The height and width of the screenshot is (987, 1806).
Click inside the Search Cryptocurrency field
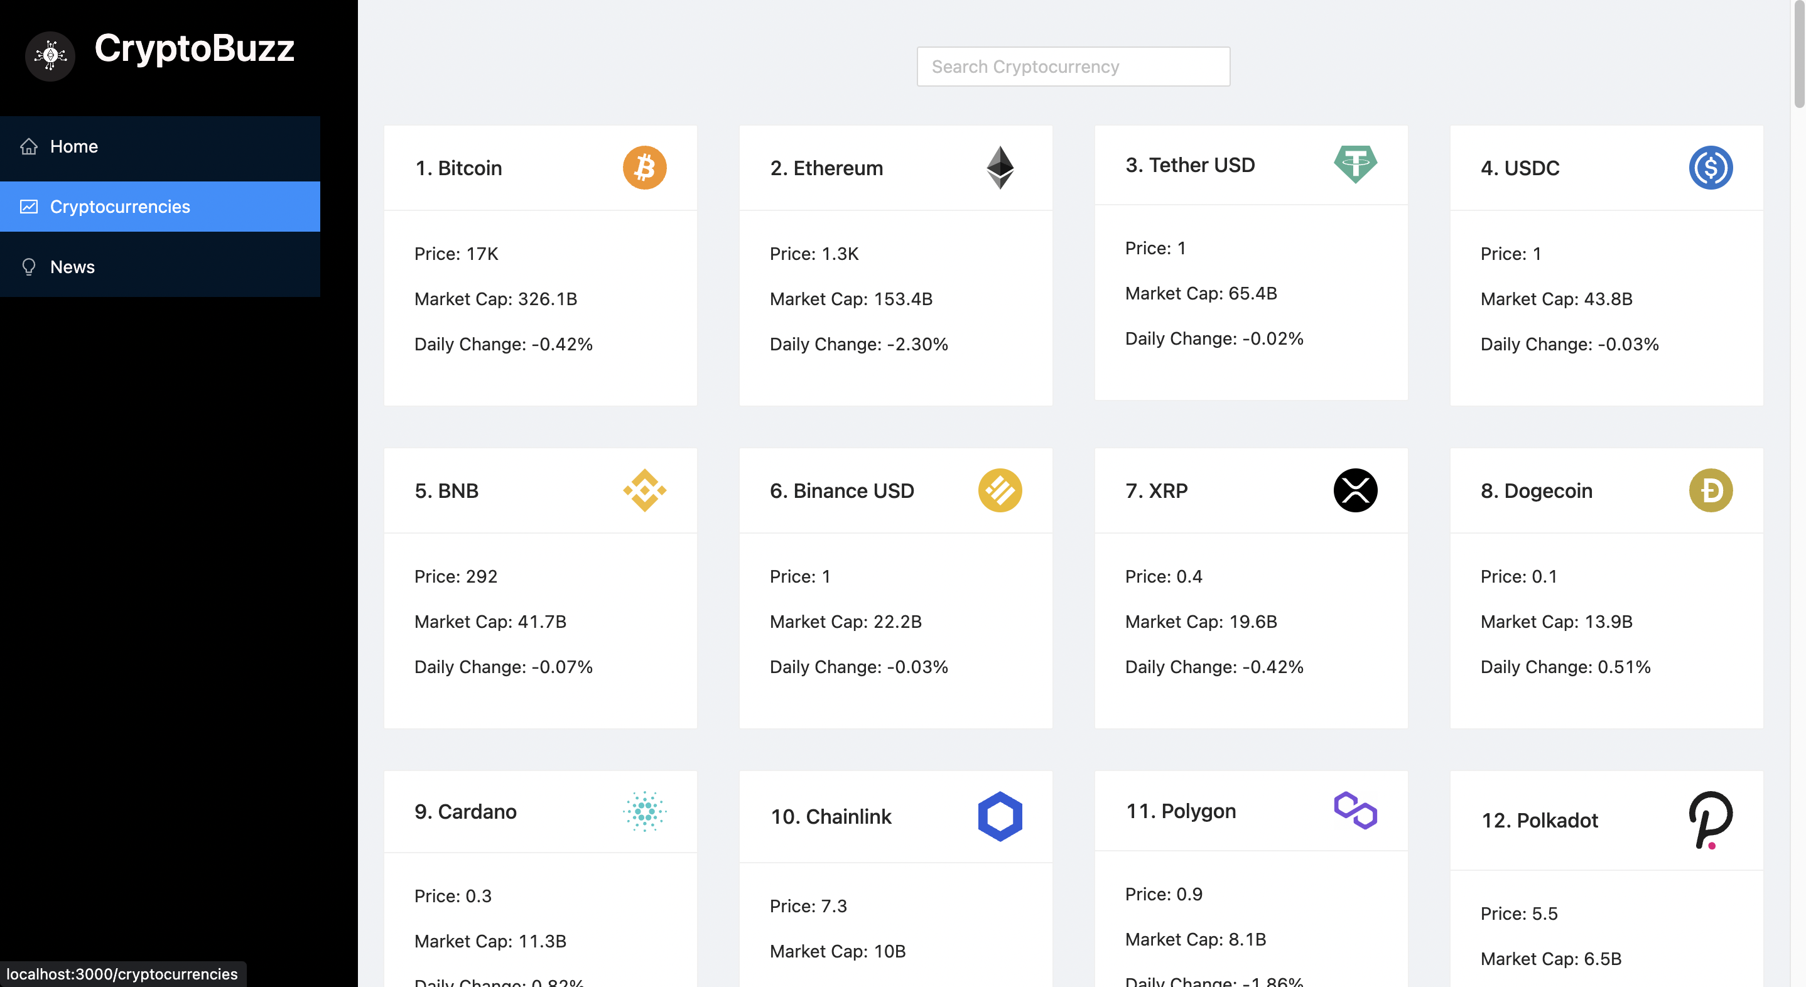(1073, 66)
